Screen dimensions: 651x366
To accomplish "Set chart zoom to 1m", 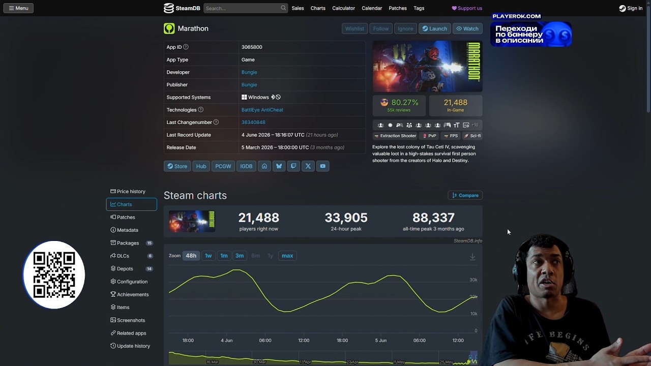I will click(224, 256).
